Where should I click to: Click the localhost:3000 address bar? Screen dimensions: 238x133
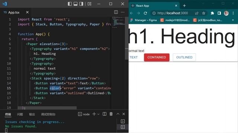pos(173,13)
